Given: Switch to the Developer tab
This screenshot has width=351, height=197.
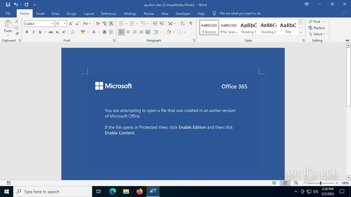Looking at the screenshot, I should coord(183,13).
